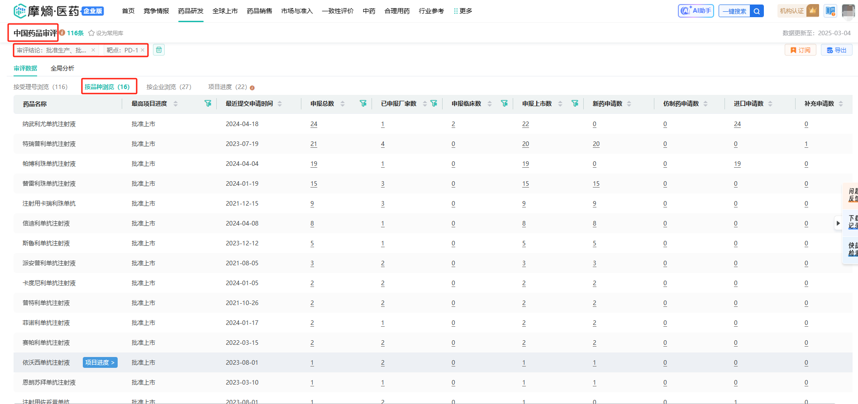858x404 pixels.
Task: Expand the 更多 navigation menu
Action: coord(463,11)
